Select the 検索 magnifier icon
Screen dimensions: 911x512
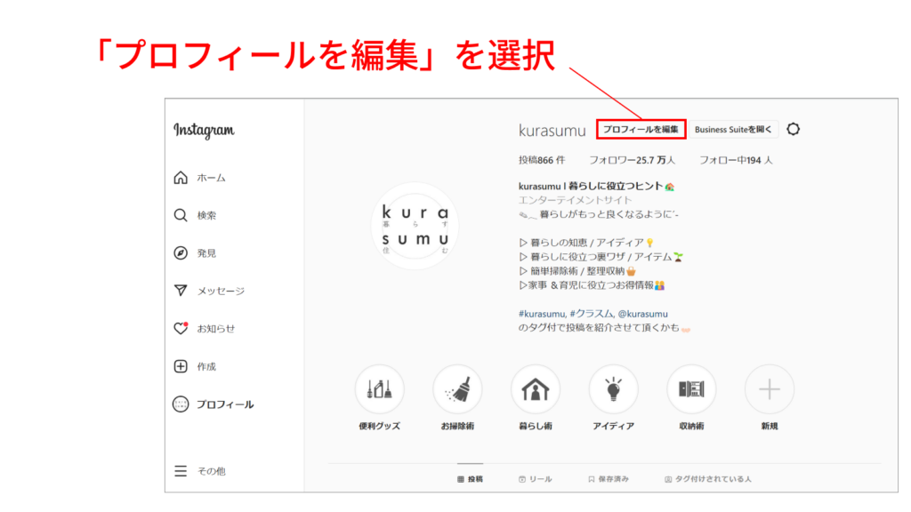(181, 215)
